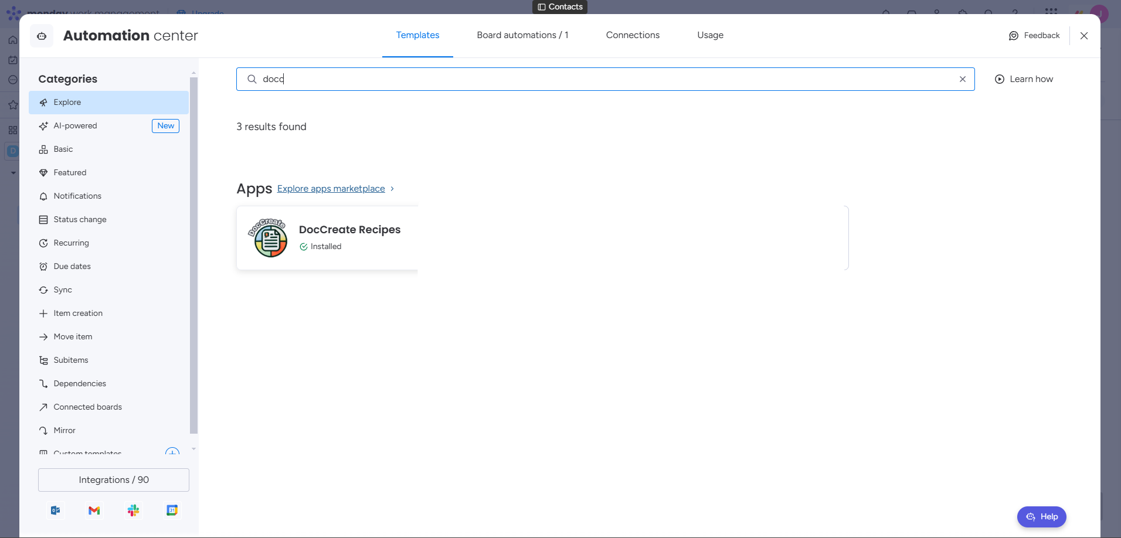Screen dimensions: 1121x538
Task: Click the Feedback button
Action: (x=1034, y=36)
